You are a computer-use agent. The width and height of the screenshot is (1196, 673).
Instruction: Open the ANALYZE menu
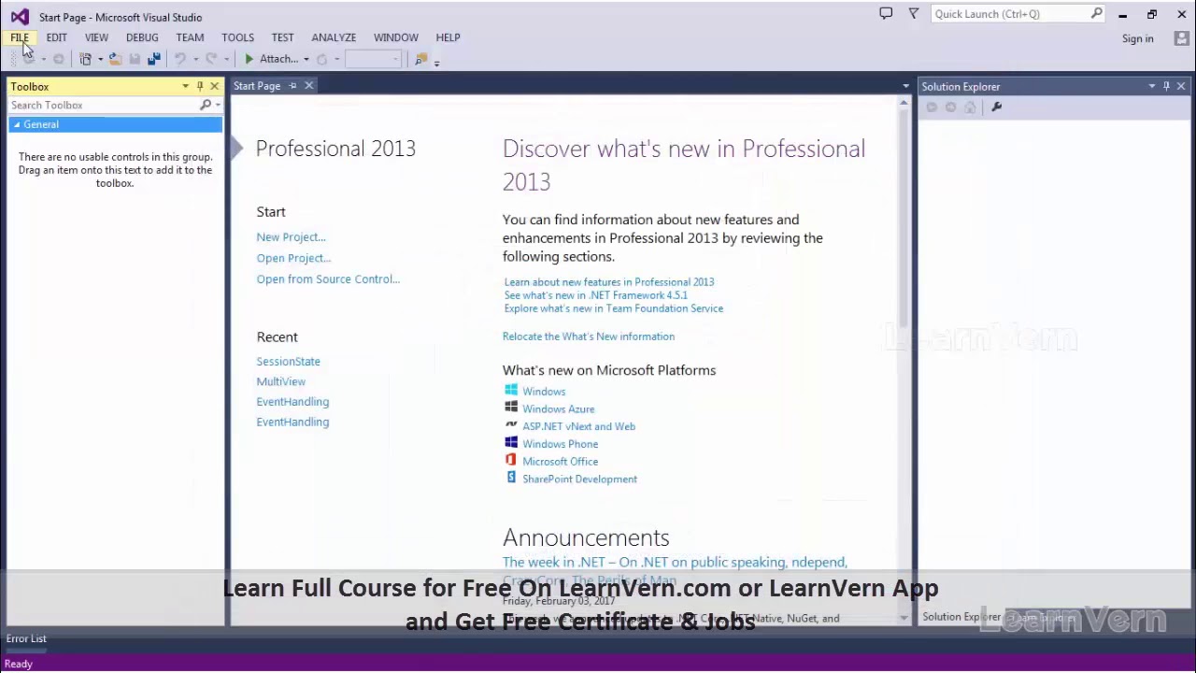coord(334,37)
